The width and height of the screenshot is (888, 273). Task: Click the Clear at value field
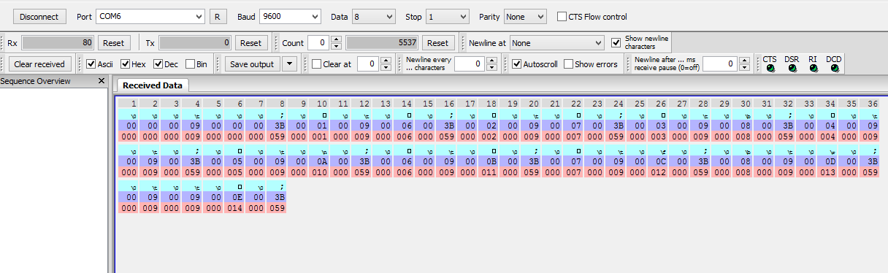368,64
